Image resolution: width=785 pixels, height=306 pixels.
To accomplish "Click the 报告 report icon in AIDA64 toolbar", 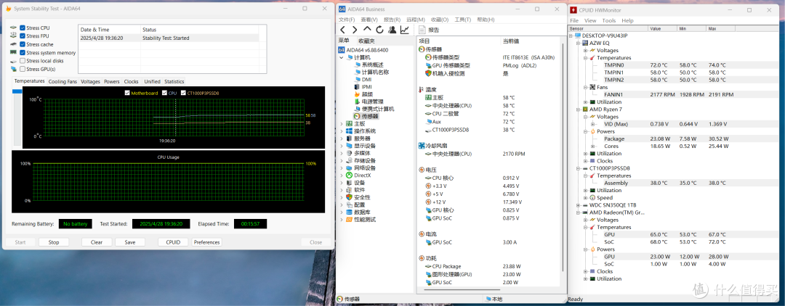I will tap(422, 30).
